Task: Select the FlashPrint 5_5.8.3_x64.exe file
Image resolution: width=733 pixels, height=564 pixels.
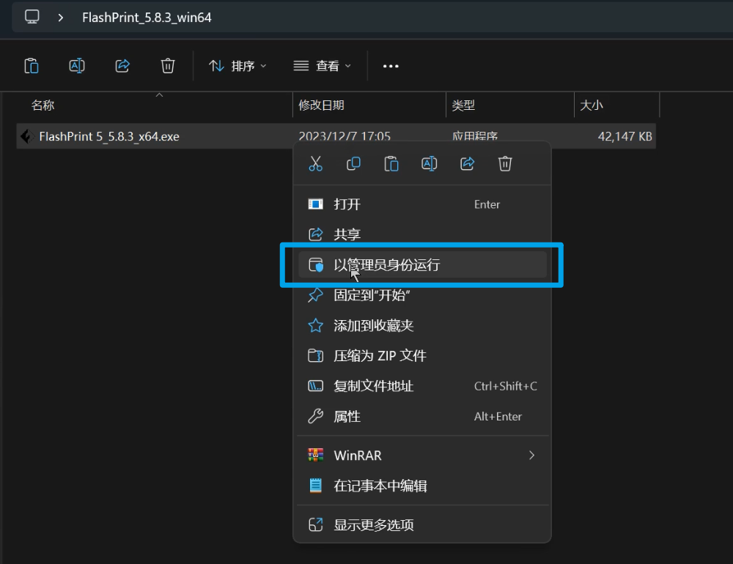Action: tap(336, 136)
